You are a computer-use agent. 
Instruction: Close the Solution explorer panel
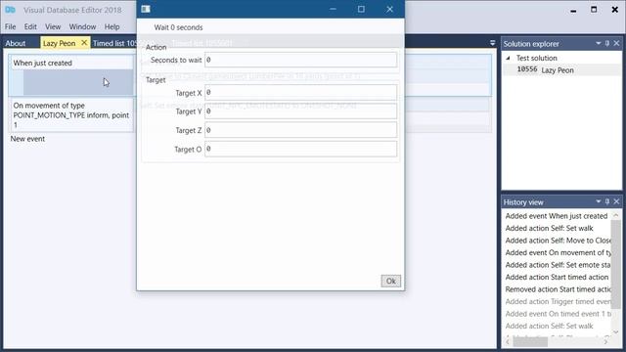pos(616,43)
